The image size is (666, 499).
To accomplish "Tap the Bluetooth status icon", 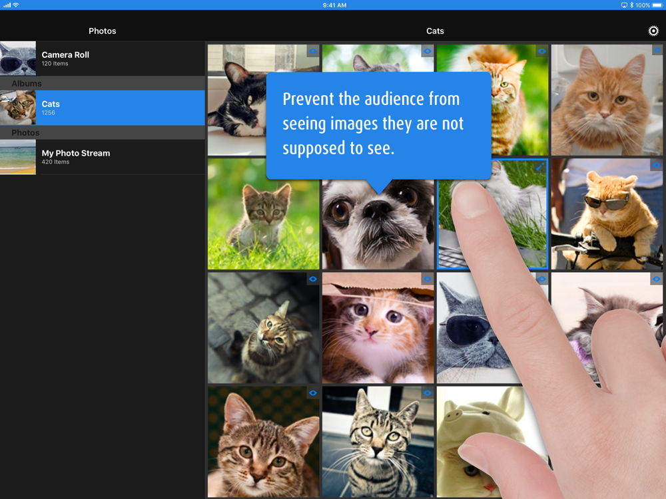I will [631, 5].
